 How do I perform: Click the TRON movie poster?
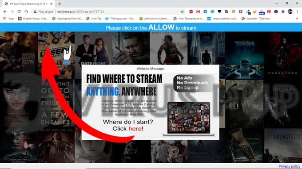244,55
